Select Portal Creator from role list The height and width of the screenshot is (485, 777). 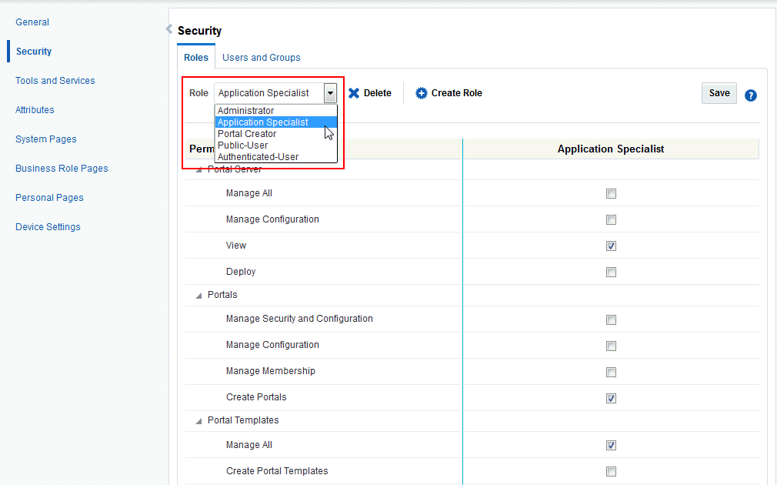pyautogui.click(x=247, y=134)
